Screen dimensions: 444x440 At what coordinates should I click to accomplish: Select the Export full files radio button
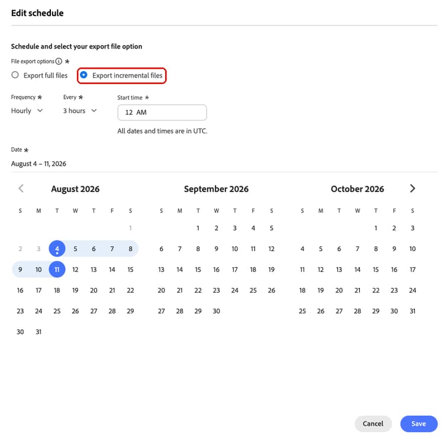click(x=15, y=75)
